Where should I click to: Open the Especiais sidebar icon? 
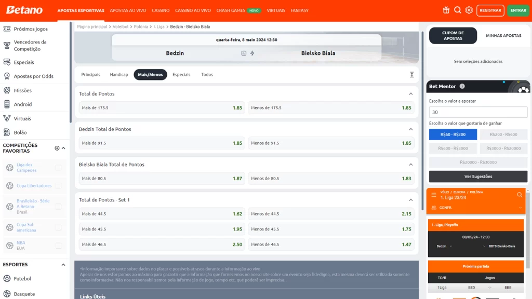[7, 62]
